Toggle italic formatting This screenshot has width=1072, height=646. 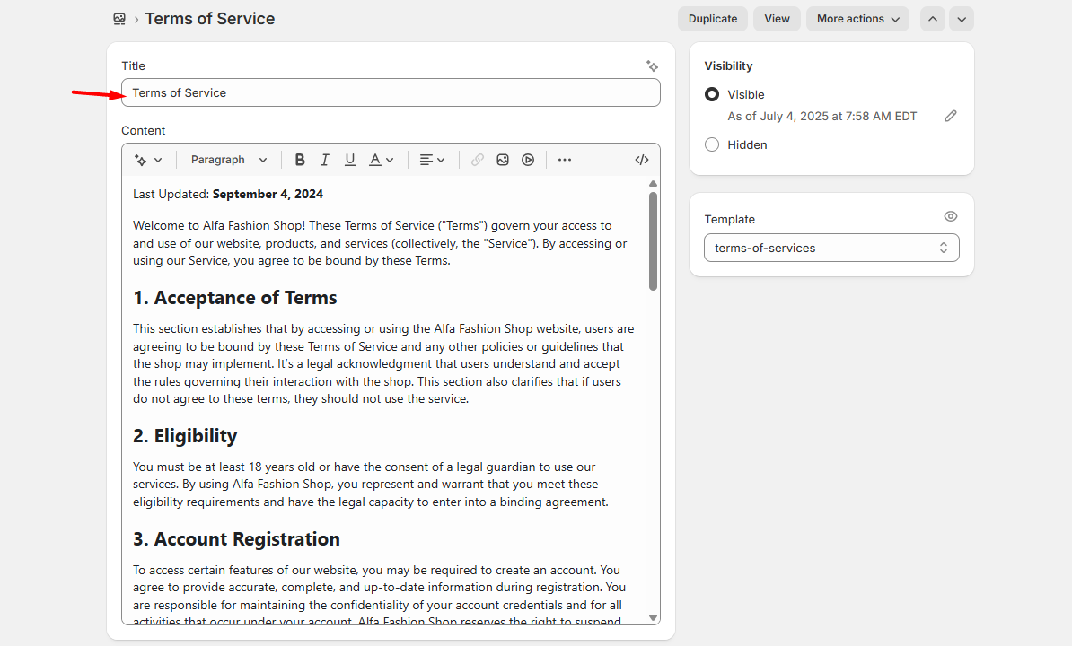[325, 160]
